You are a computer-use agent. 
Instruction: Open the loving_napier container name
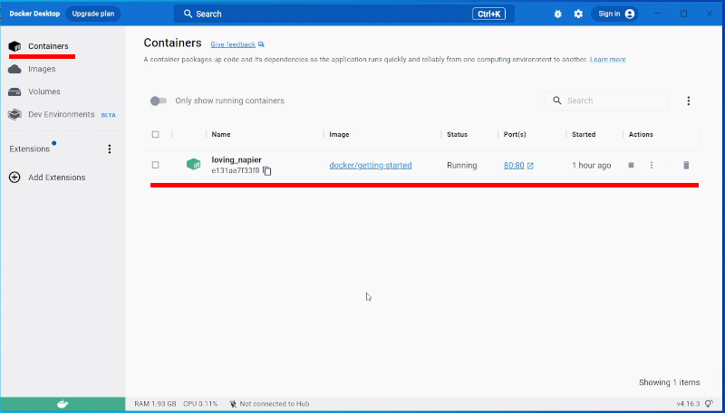click(237, 159)
